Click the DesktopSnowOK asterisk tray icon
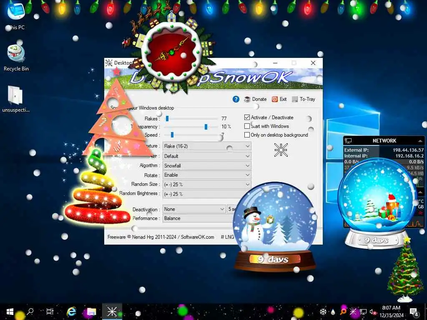427x320 pixels. coord(353,312)
